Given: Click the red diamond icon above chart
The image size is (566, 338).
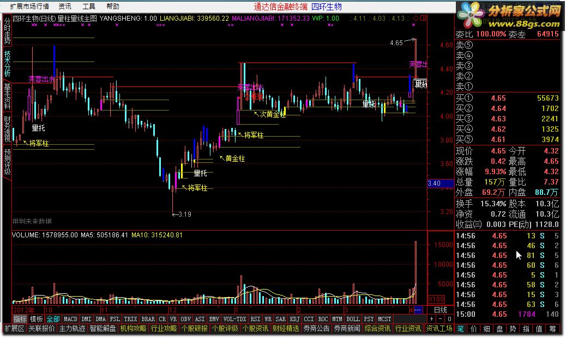Looking at the screenshot, I should [x=416, y=18].
